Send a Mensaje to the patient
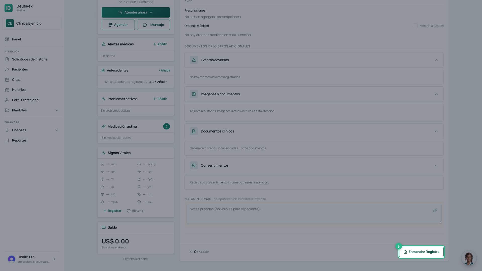 point(153,25)
